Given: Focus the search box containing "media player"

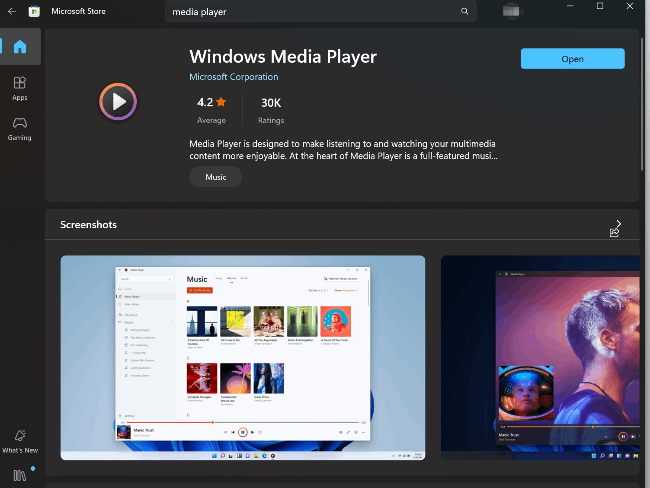Looking at the screenshot, I should point(321,12).
